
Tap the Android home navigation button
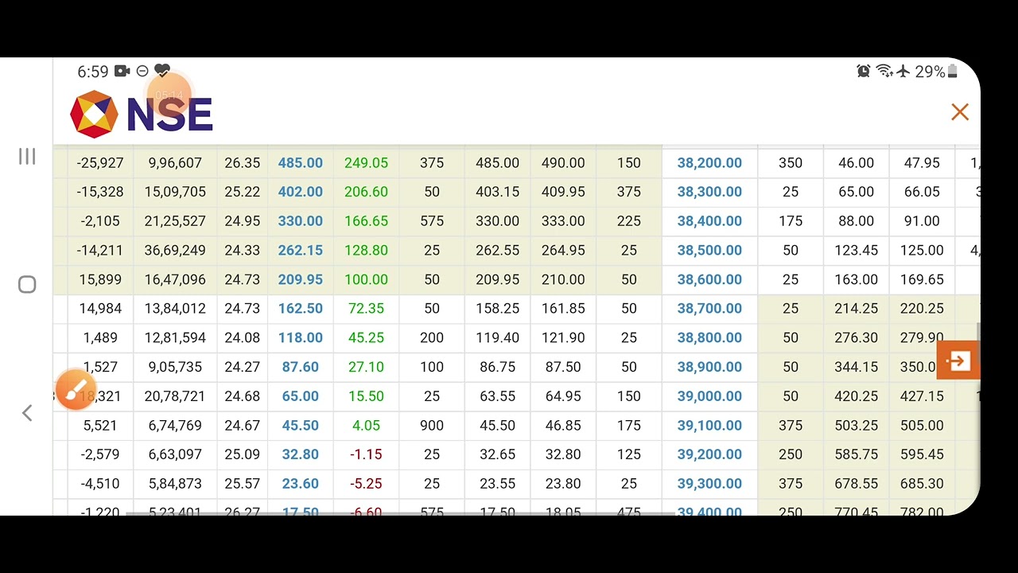pos(27,285)
